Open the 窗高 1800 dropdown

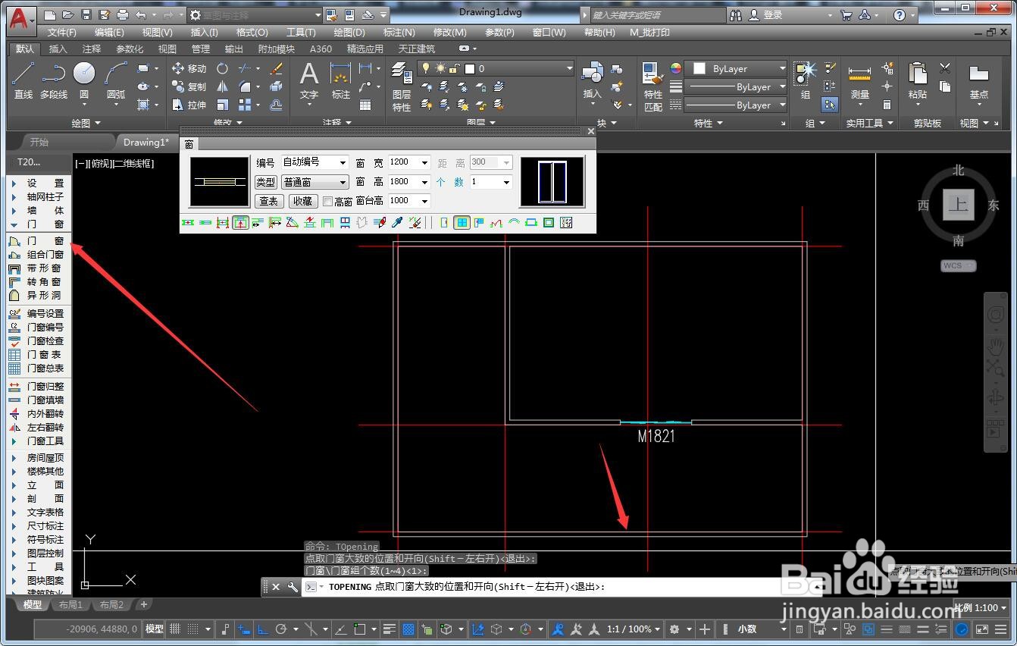424,182
